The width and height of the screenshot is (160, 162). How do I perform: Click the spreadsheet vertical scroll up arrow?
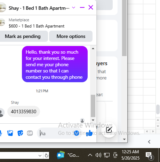point(158,120)
